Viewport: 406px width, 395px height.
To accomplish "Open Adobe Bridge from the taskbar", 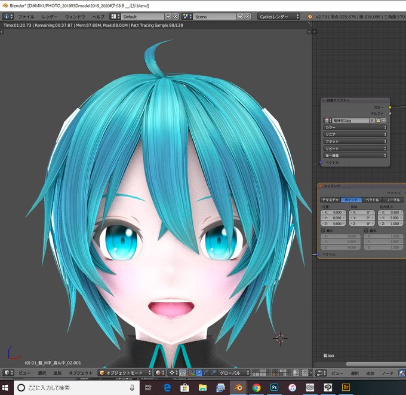I will [x=346, y=387].
